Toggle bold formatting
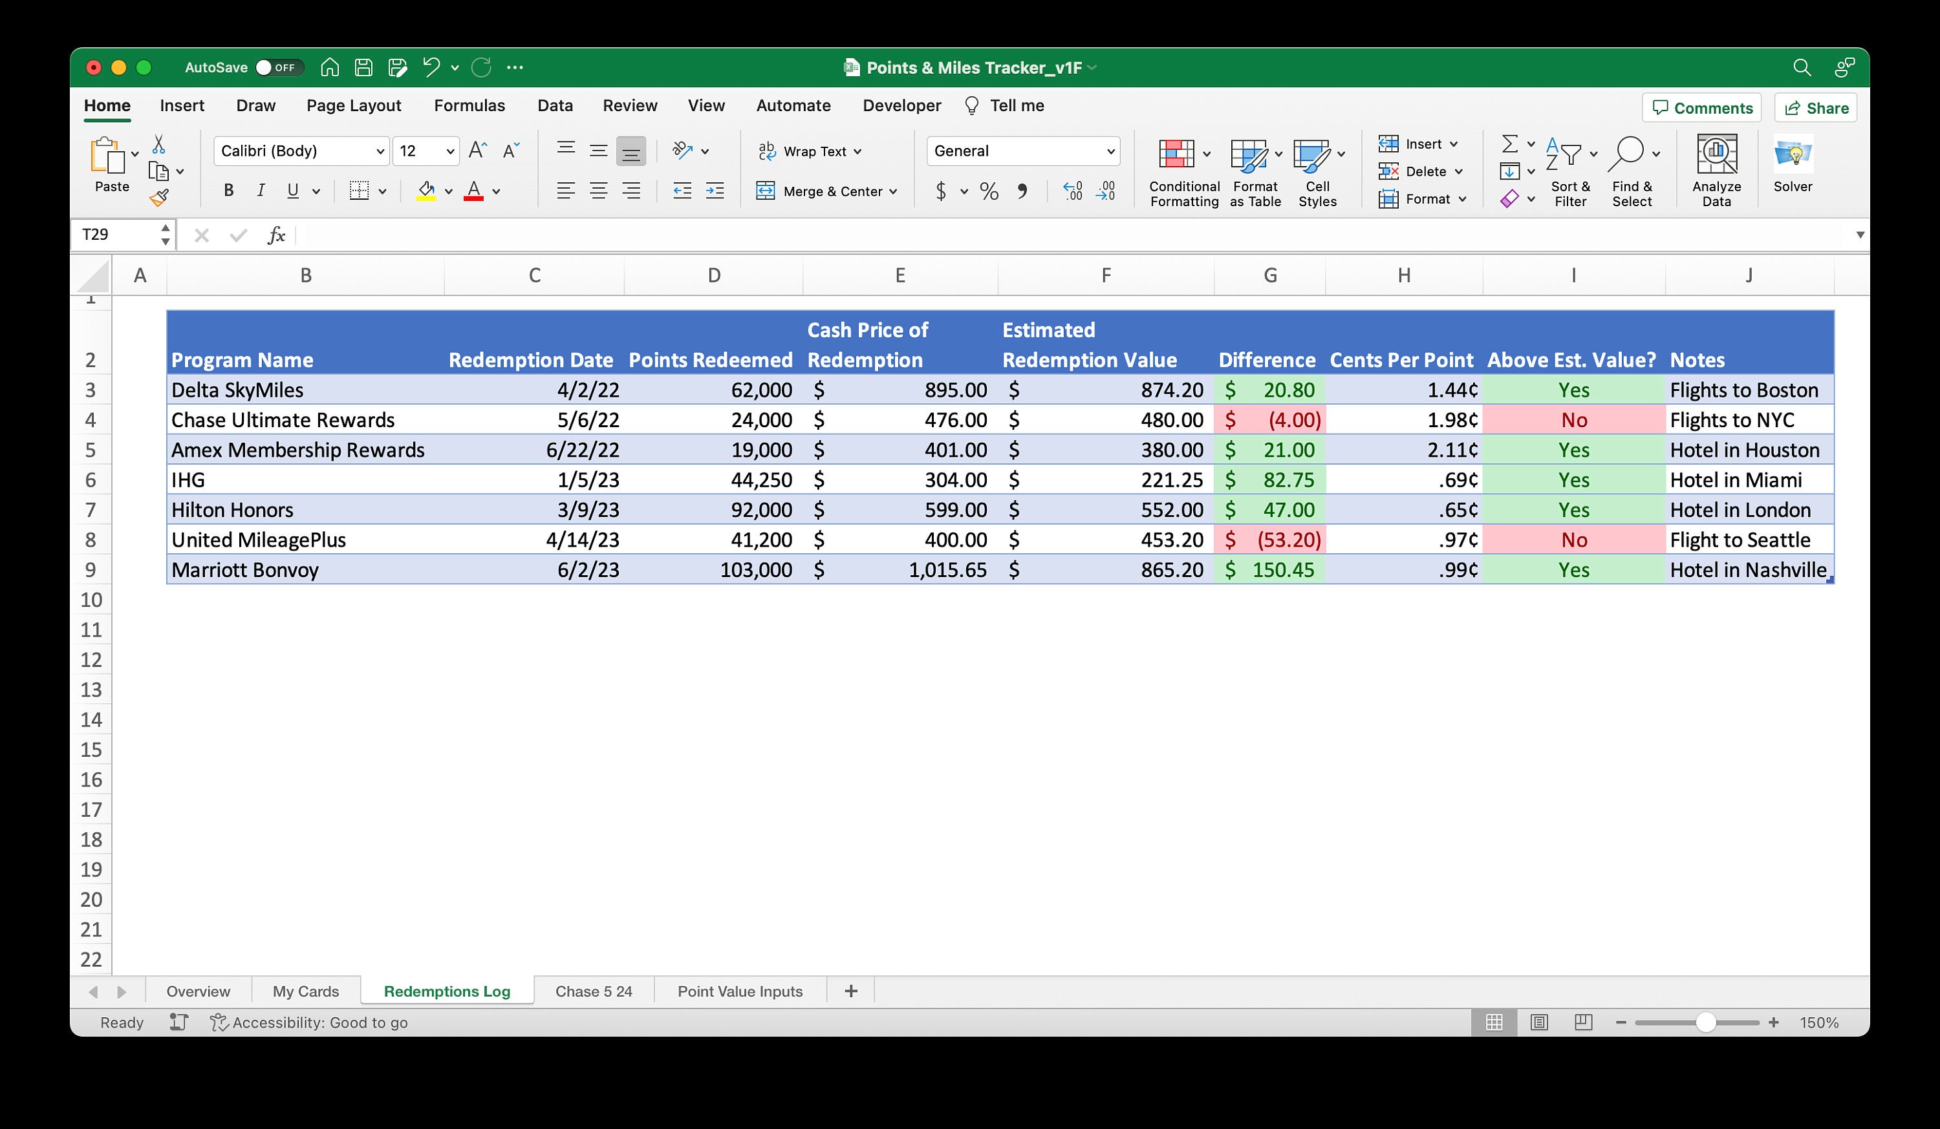This screenshot has width=1940, height=1129. click(x=228, y=190)
